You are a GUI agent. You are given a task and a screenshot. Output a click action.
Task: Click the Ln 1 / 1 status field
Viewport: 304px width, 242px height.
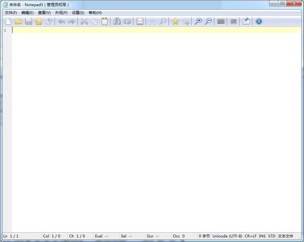22,236
